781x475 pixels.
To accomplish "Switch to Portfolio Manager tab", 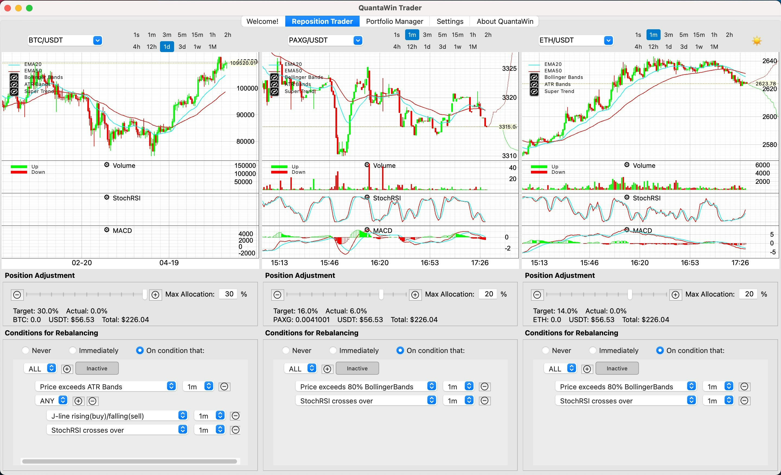I will click(x=394, y=21).
